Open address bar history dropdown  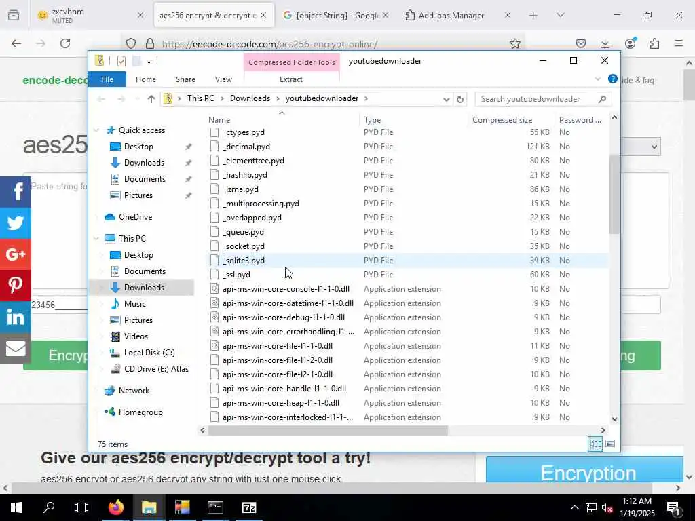447,99
